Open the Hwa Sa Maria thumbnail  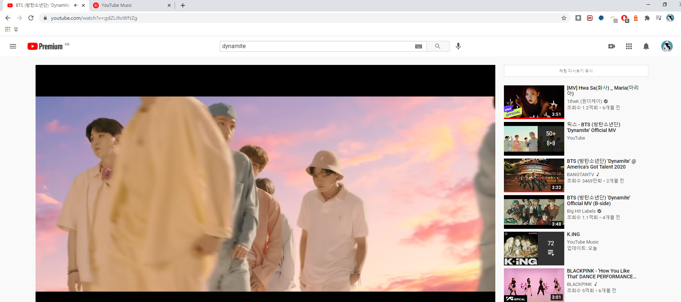point(534,102)
